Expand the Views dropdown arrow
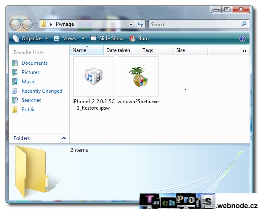259x209 pixels. pyautogui.click(x=83, y=38)
